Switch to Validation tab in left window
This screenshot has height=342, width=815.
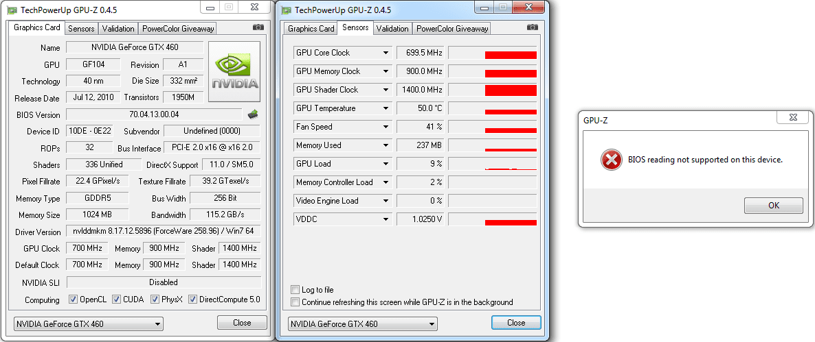tap(118, 29)
